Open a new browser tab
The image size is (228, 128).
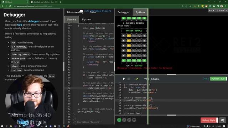(60, 2)
